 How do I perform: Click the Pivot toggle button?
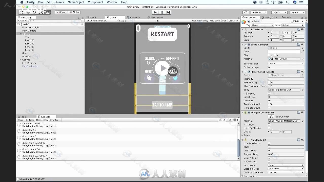click(61, 12)
